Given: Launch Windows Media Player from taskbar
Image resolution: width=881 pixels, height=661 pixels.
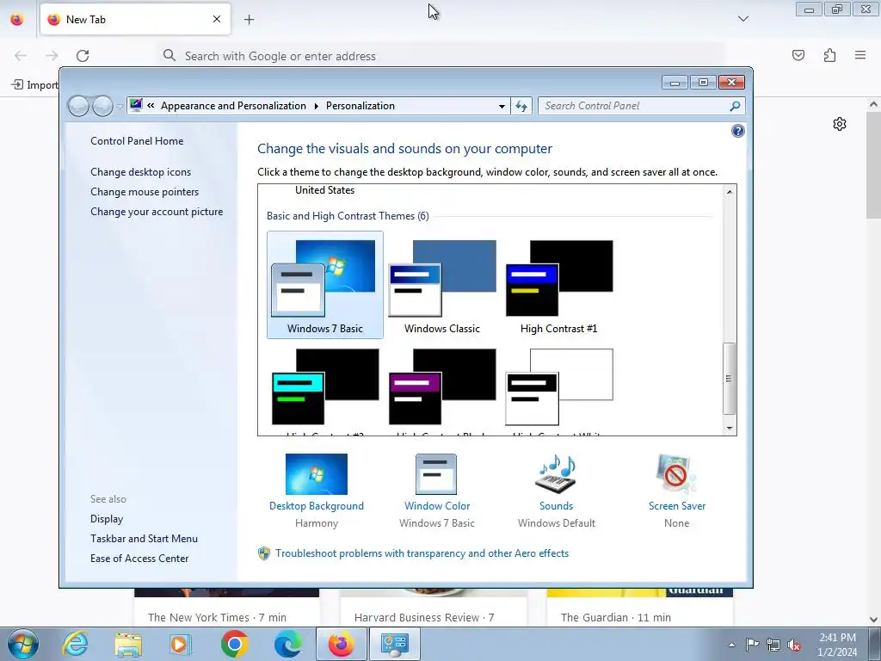Looking at the screenshot, I should tap(181, 644).
